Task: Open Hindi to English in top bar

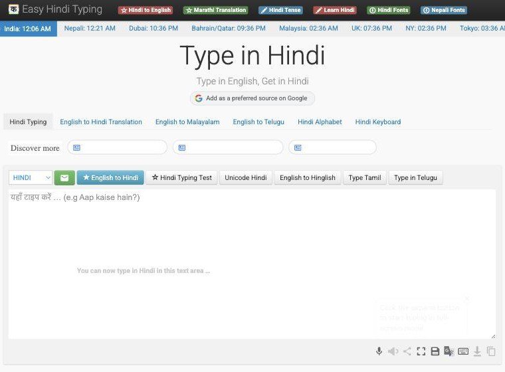Action: click(146, 10)
